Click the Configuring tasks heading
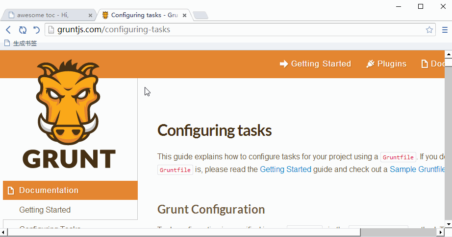This screenshot has width=452, height=237. (x=214, y=130)
